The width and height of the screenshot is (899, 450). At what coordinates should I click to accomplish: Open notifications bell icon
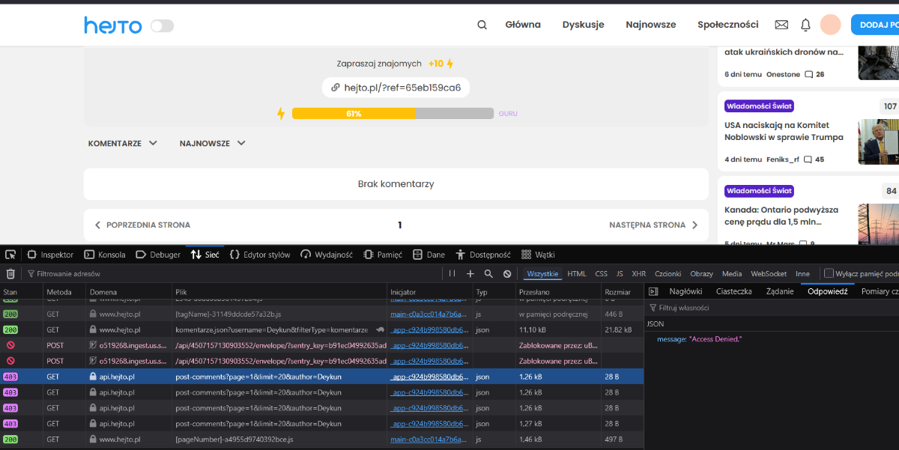(805, 25)
